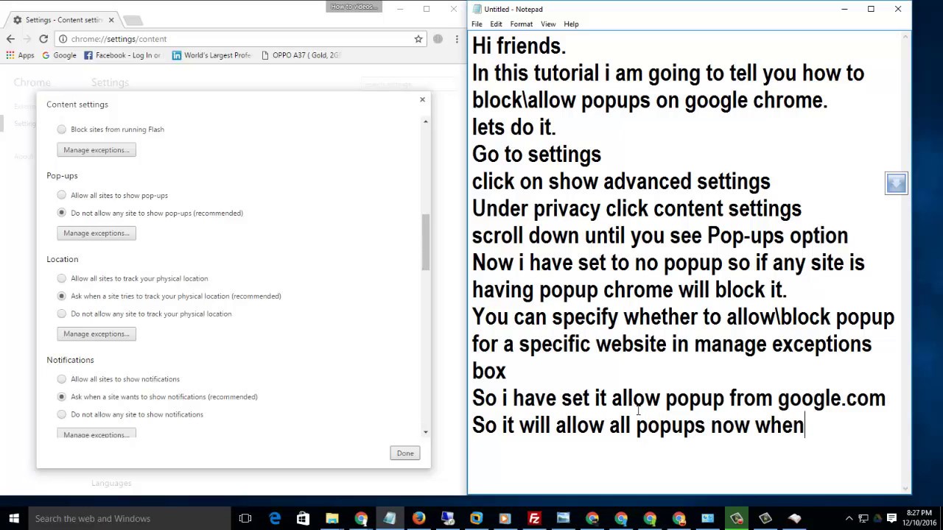Open the World's Largest Profe... LinkedIn bookmark
Viewport: 943px width, 530px height.
211,55
